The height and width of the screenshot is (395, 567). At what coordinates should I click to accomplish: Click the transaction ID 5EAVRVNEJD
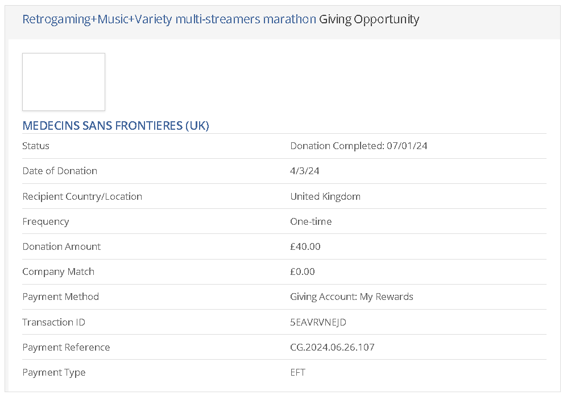pos(318,322)
